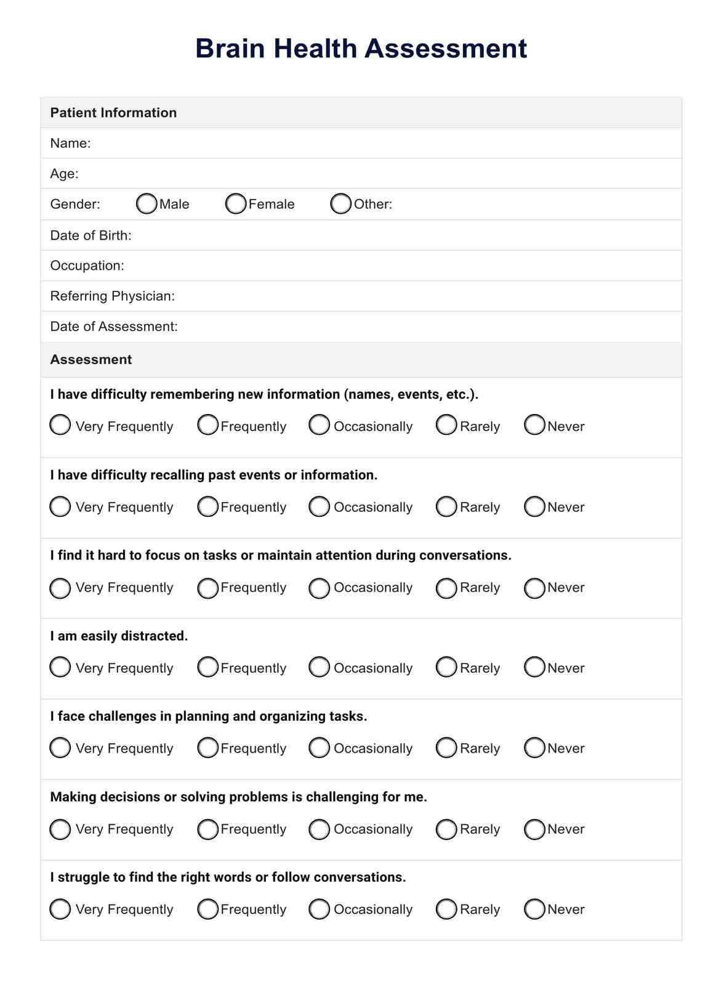Select Female gender radio button
This screenshot has width=724, height=1004.
coord(236,204)
